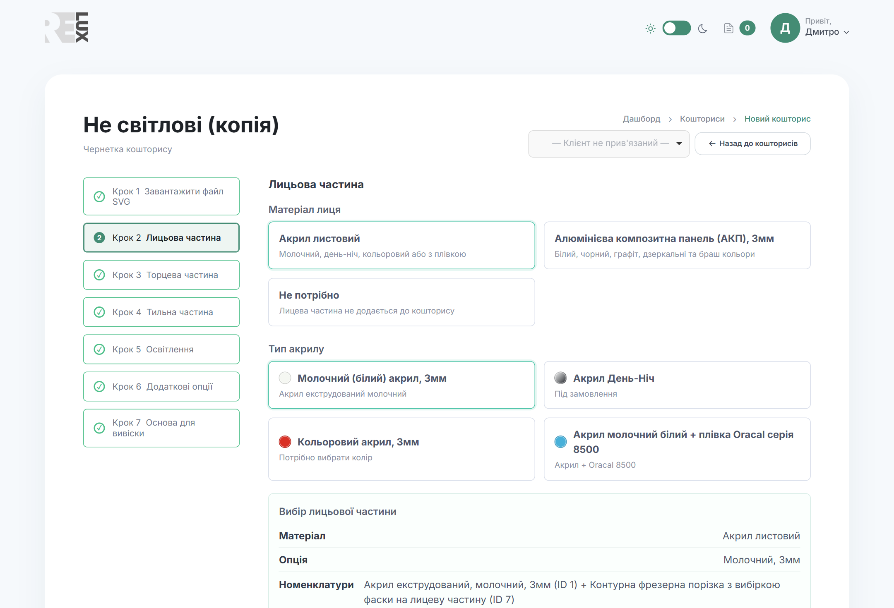Click the Новий кошторис breadcrumb
Viewport: 894px width, 608px height.
tap(777, 119)
